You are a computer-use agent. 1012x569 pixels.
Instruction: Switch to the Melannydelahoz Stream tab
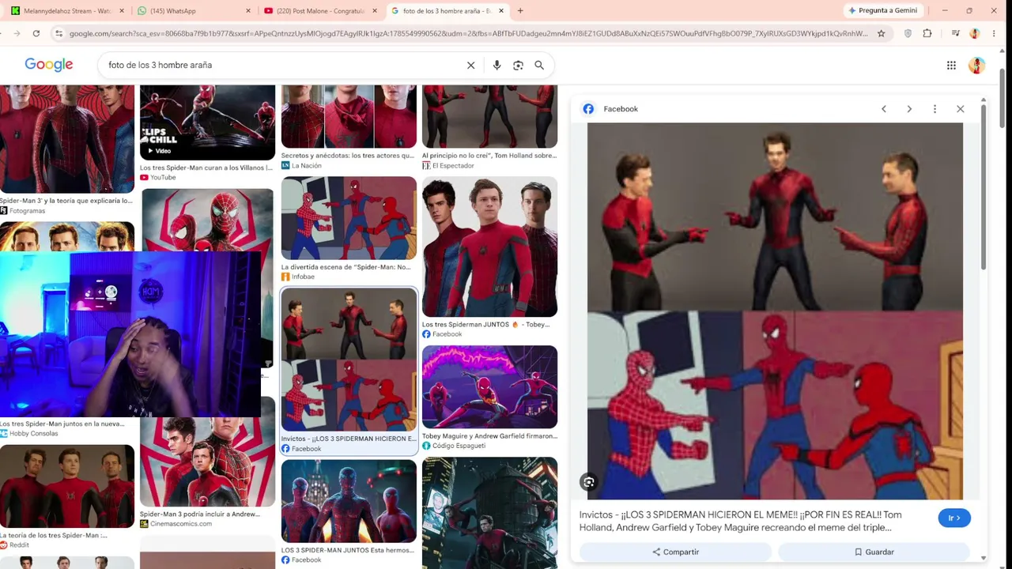click(66, 11)
